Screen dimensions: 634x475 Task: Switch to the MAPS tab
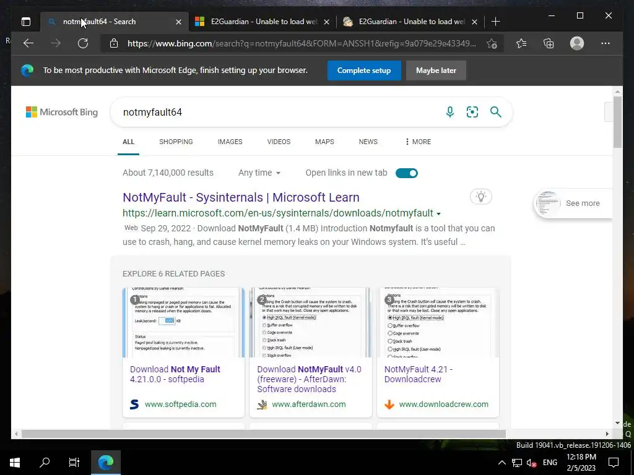tap(324, 142)
